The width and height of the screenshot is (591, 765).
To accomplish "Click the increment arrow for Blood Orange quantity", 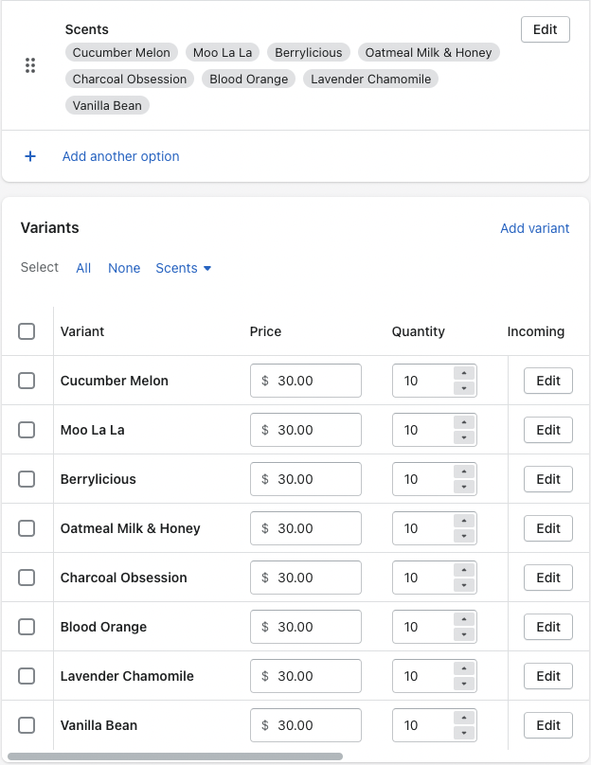I will coord(463,620).
